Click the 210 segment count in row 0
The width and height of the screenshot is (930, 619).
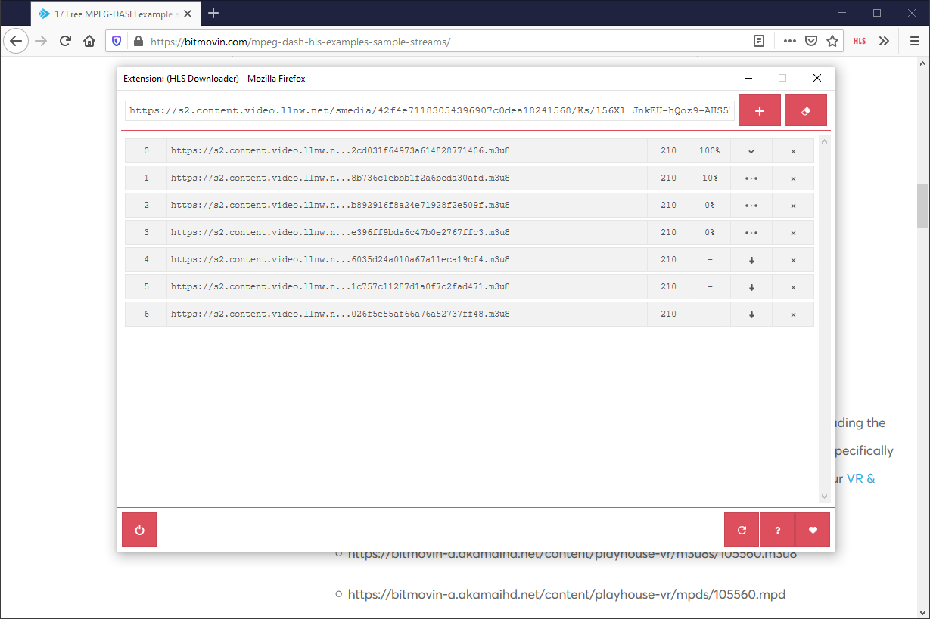pyautogui.click(x=668, y=151)
